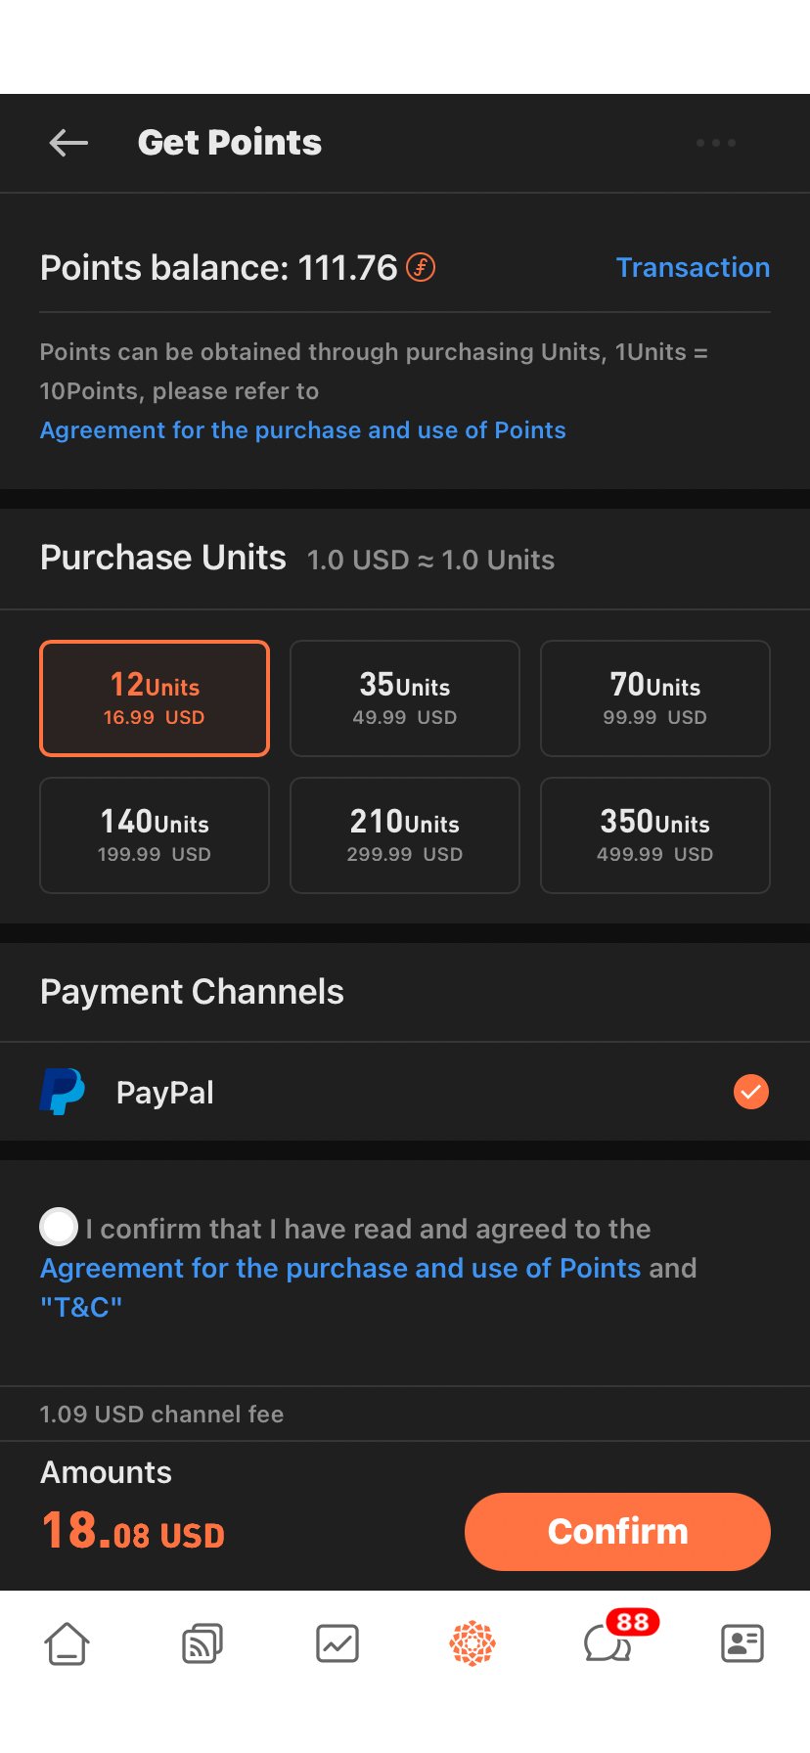Select the 35 Units package
The height and width of the screenshot is (1753, 810).
[405, 698]
